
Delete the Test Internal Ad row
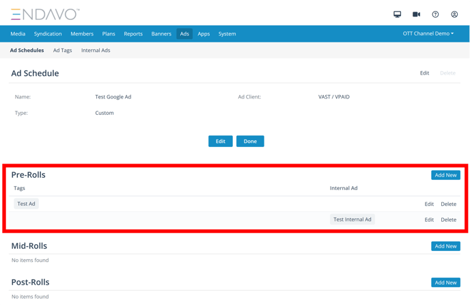(x=448, y=220)
